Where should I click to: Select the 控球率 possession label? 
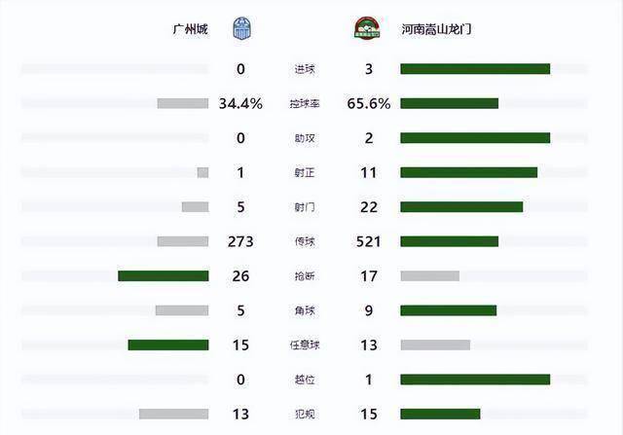305,104
